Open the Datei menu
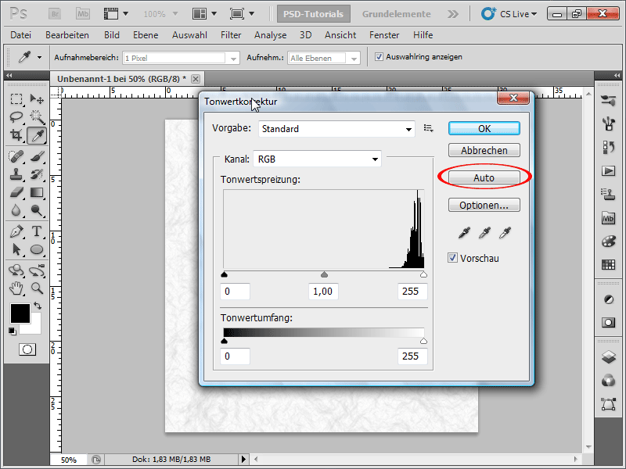 pos(21,35)
